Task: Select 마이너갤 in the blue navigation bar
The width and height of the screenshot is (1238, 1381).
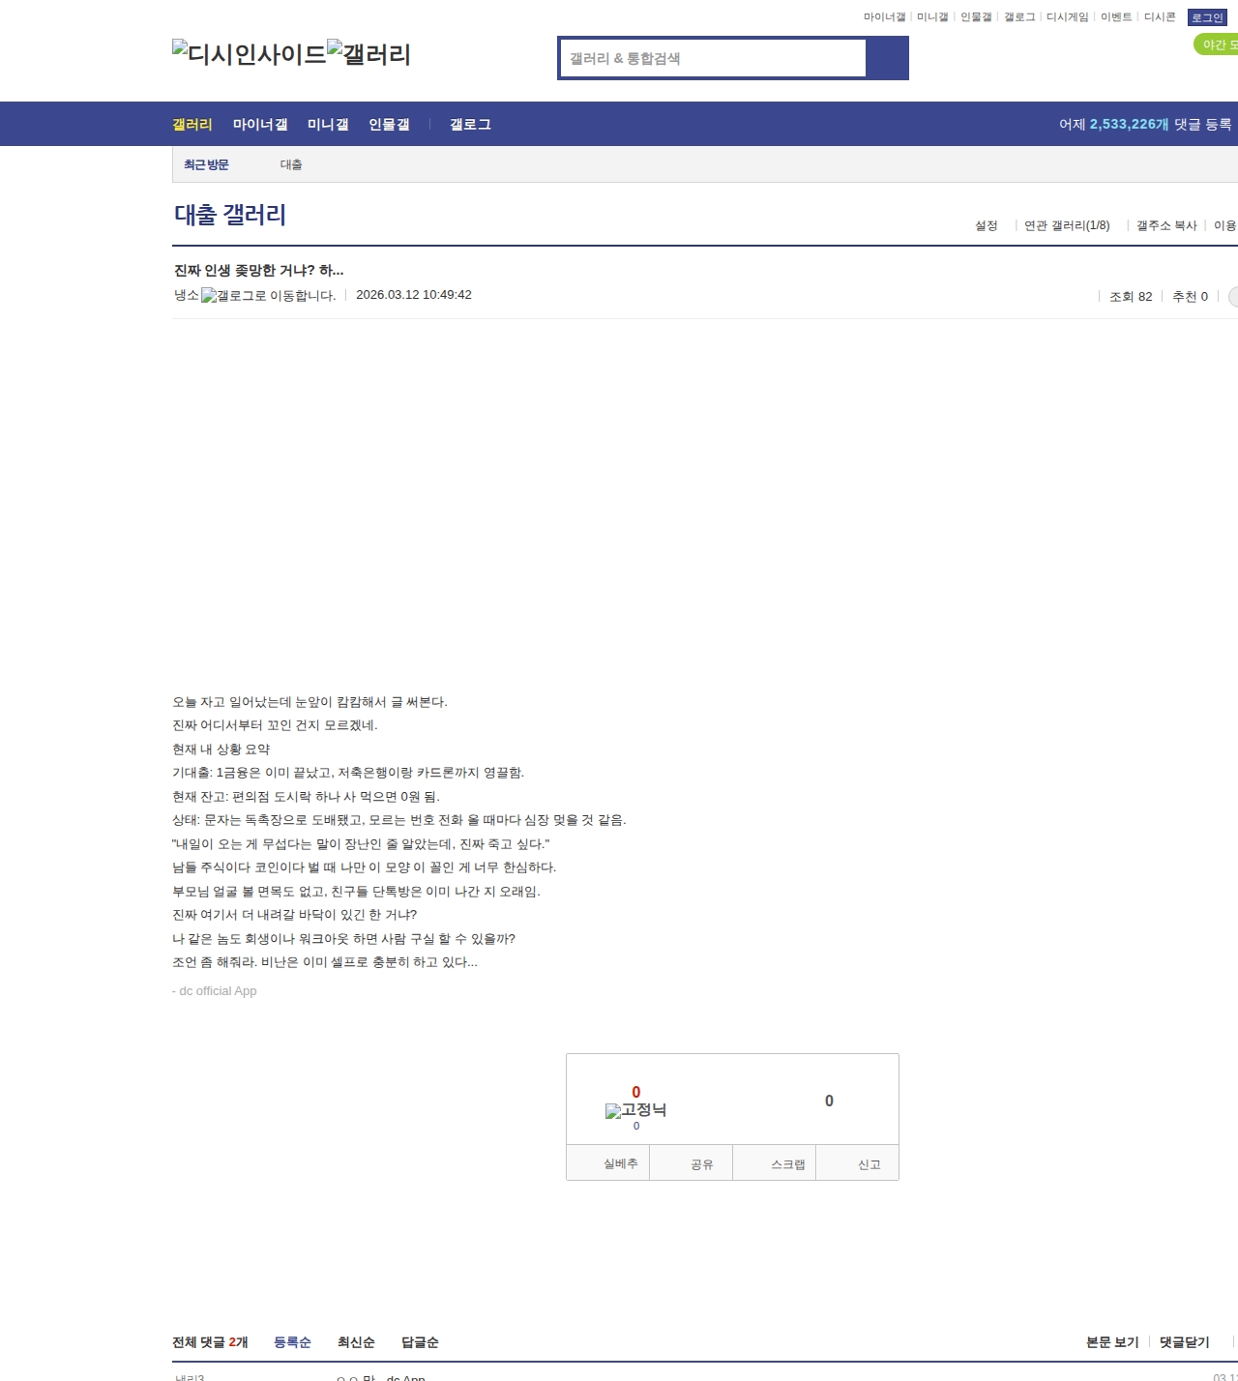Action: (x=260, y=124)
